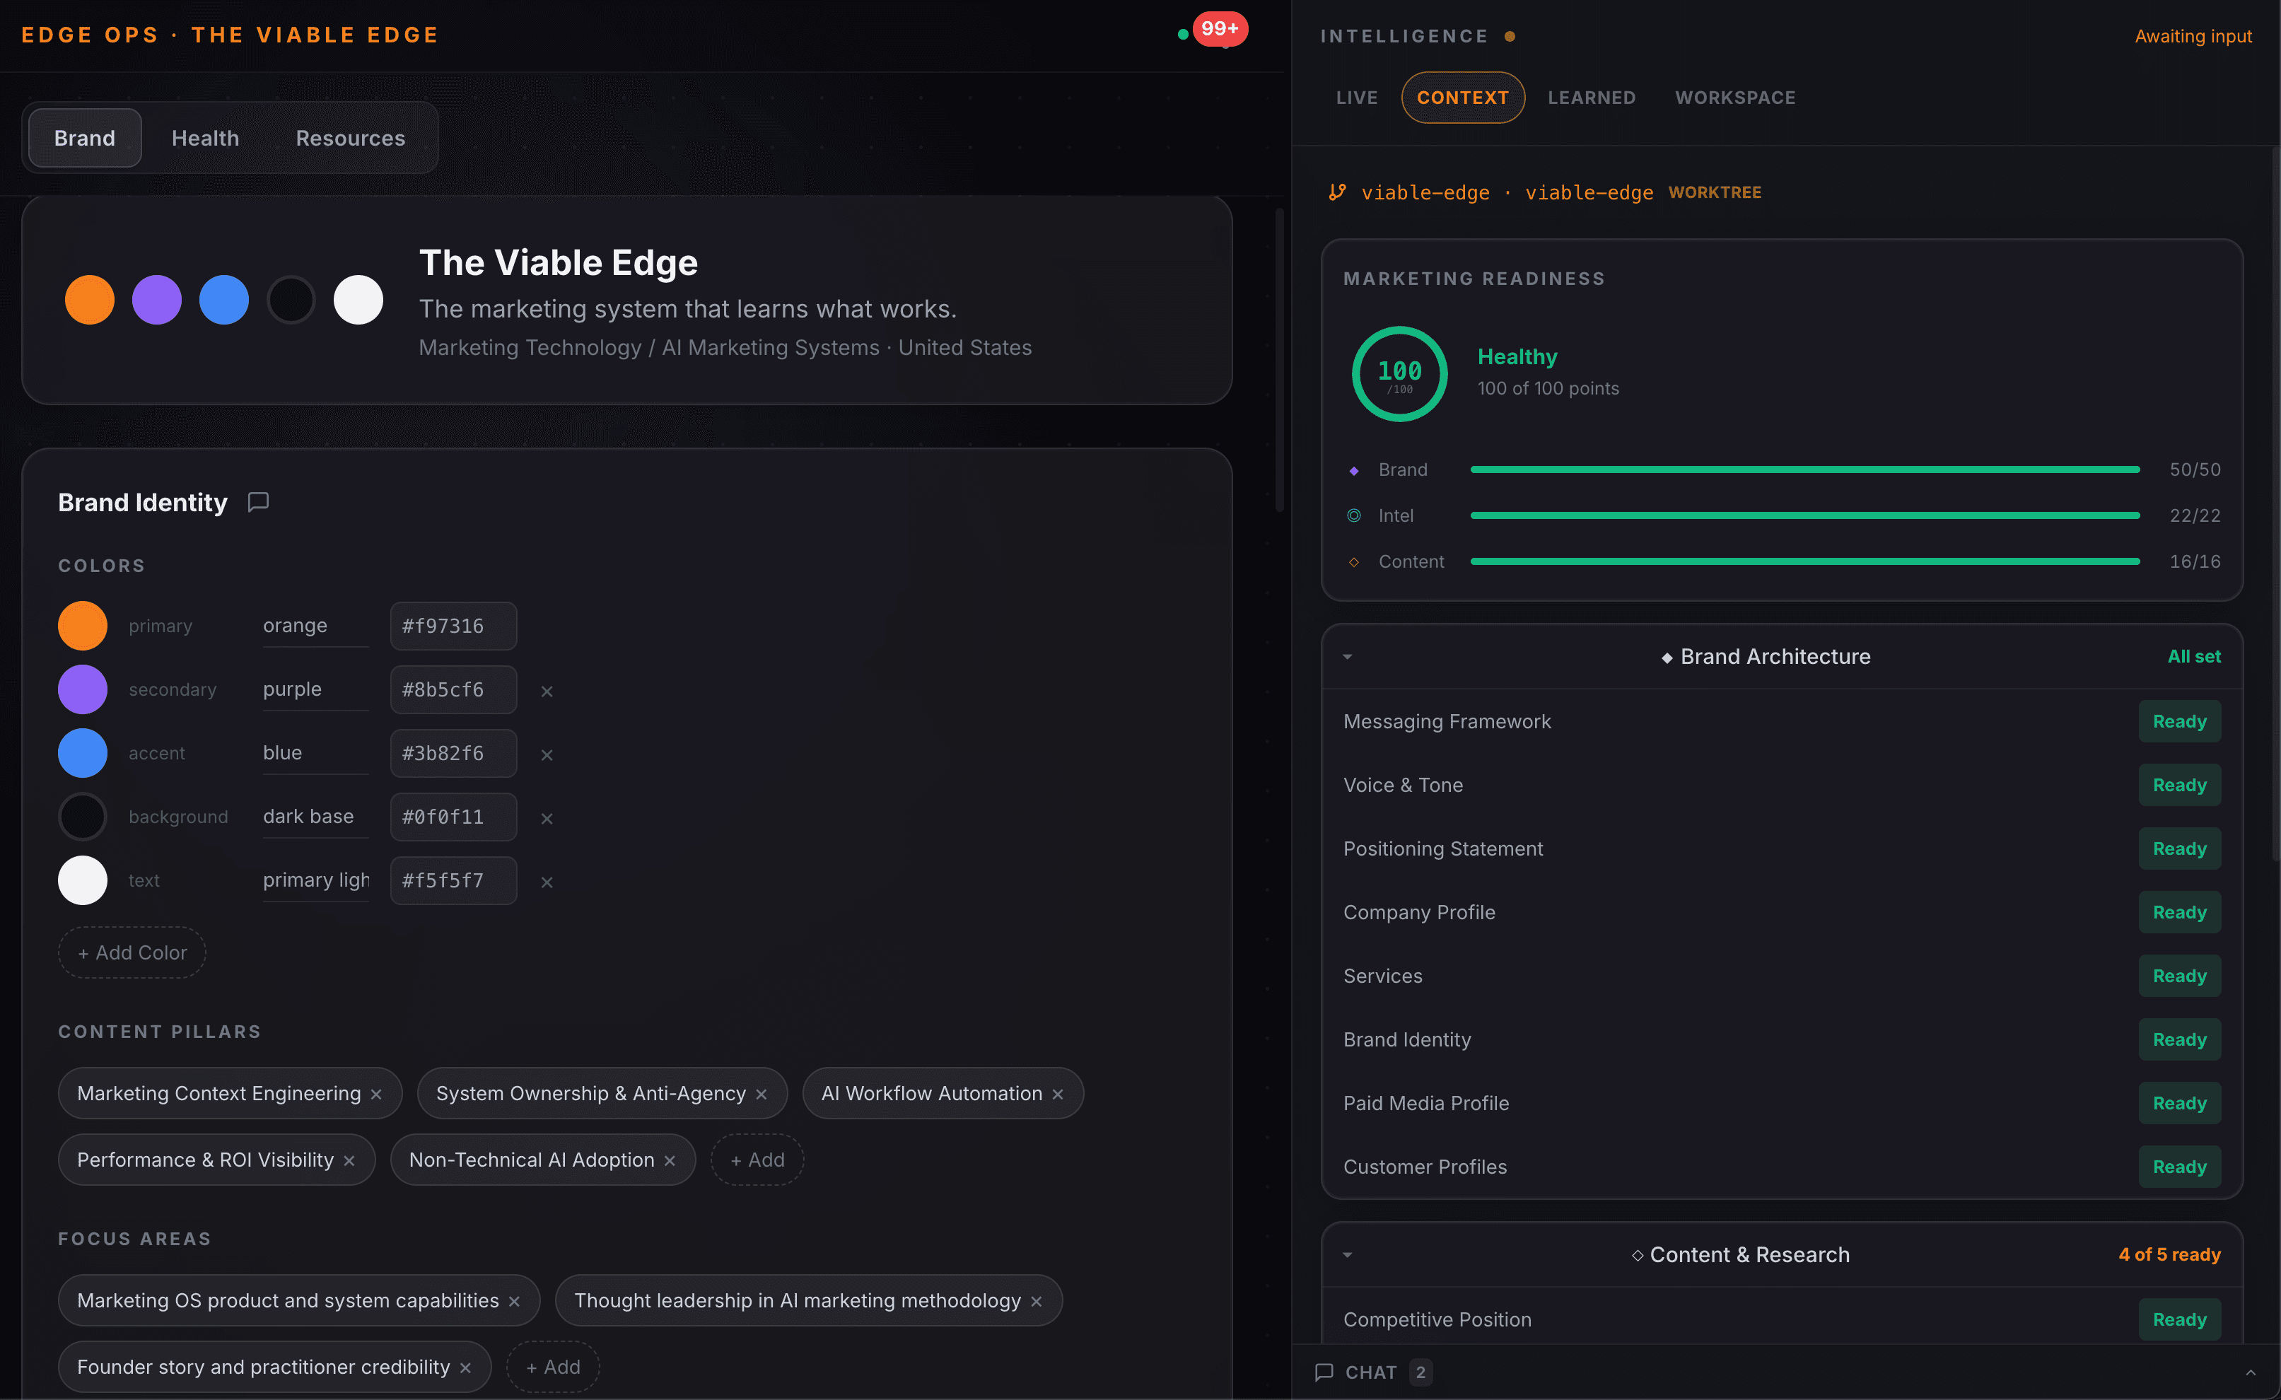2281x1400 pixels.
Task: Open the Messaging Framework Ready item
Action: click(2178, 721)
